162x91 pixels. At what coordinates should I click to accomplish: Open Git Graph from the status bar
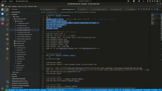[x=43, y=90]
